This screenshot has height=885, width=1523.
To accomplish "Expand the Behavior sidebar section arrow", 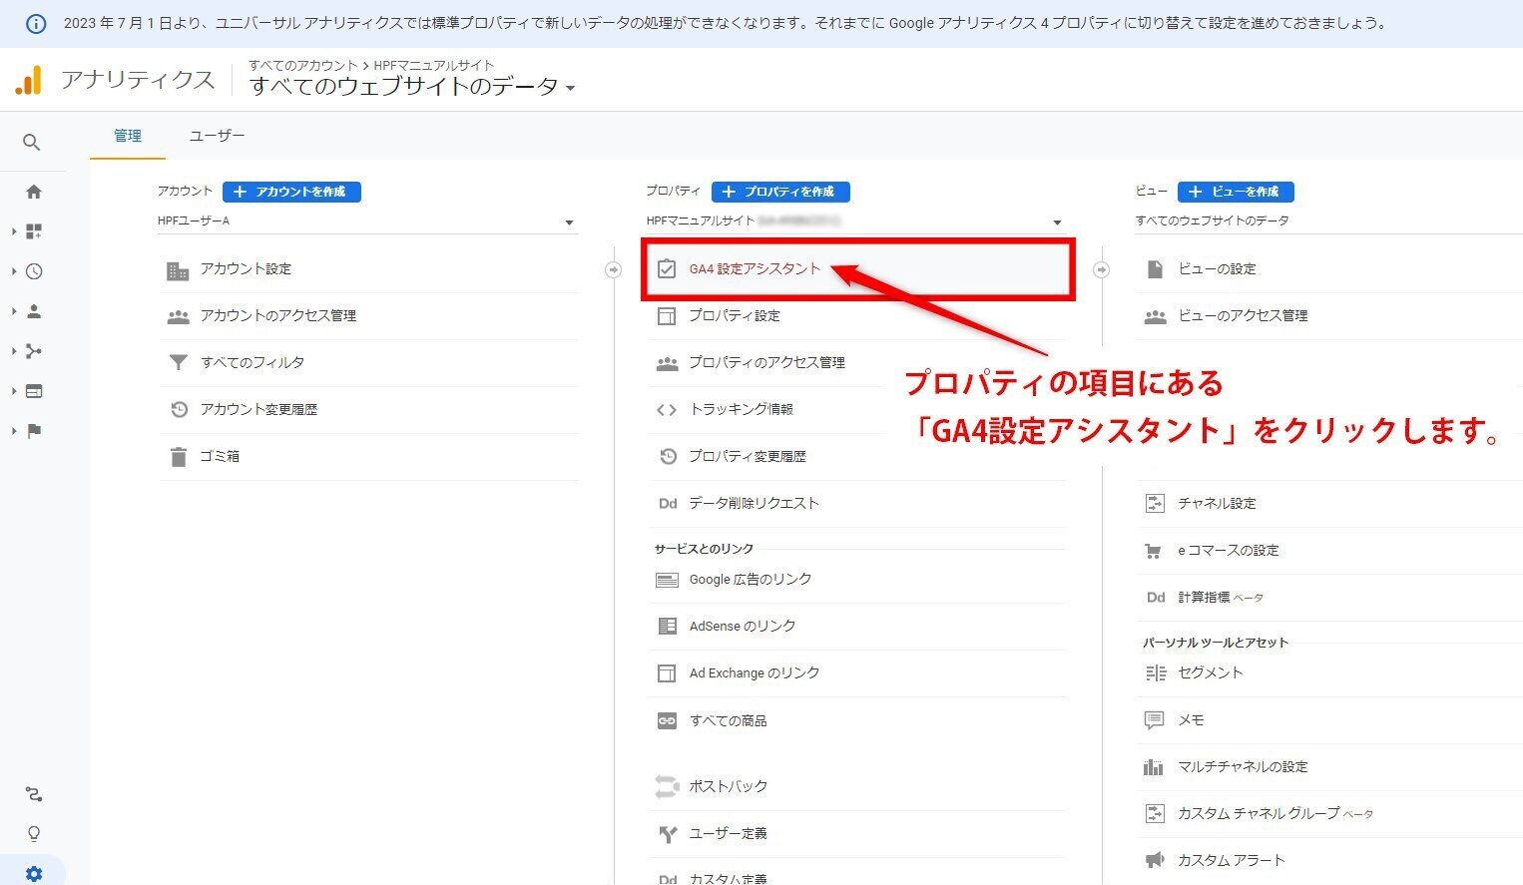I will click(14, 391).
